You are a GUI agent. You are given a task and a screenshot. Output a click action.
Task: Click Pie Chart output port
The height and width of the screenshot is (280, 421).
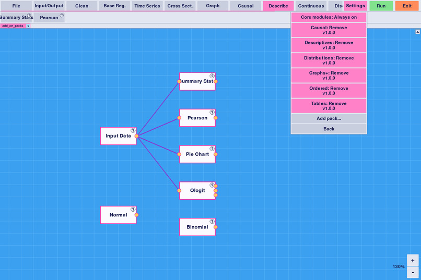point(216,154)
